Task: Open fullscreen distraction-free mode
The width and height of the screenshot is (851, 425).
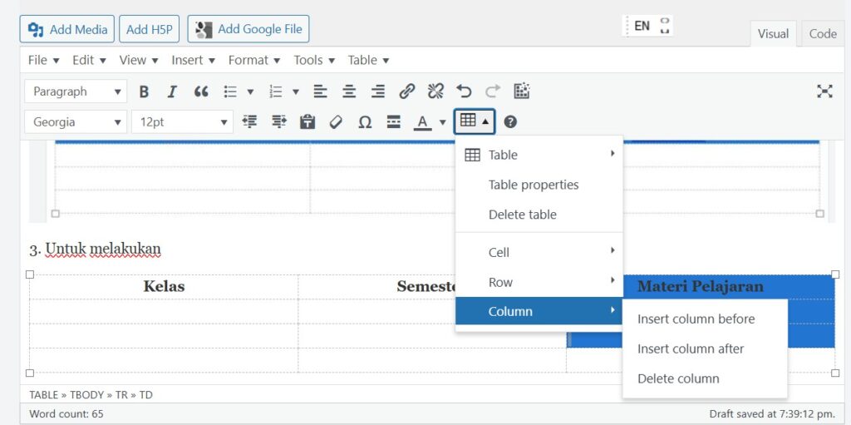Action: (x=824, y=91)
